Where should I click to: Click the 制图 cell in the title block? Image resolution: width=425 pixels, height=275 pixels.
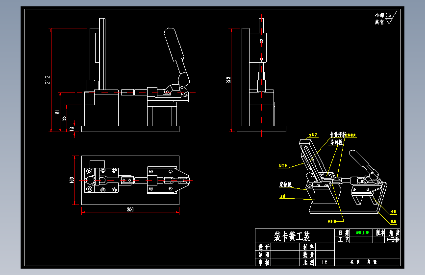264,255
